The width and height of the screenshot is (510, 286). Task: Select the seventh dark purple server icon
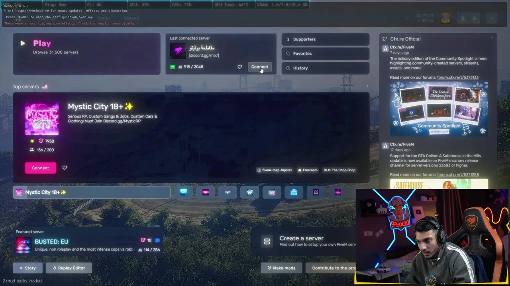tap(316, 192)
